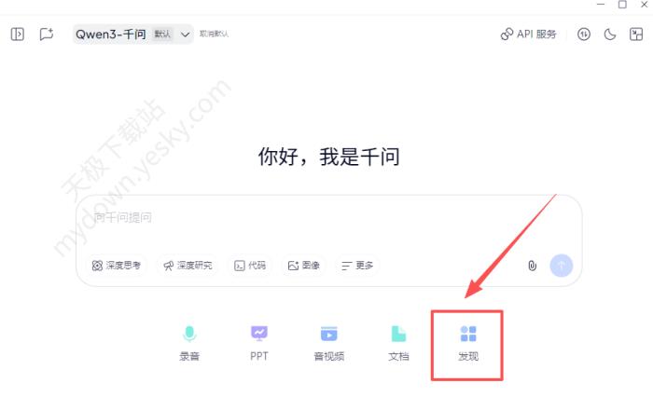Click 取消默认 to unset default model
The height and width of the screenshot is (397, 653).
point(214,34)
